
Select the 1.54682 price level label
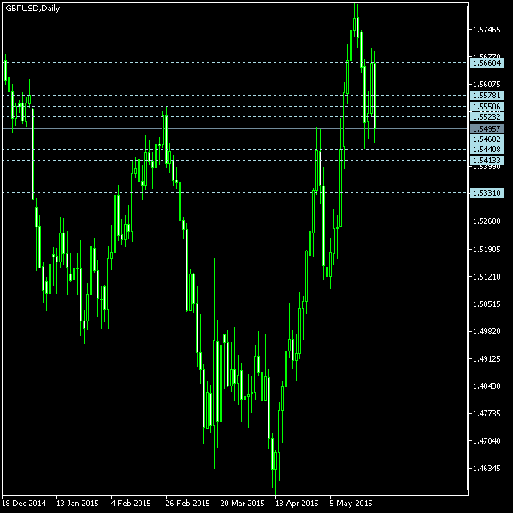(486, 139)
